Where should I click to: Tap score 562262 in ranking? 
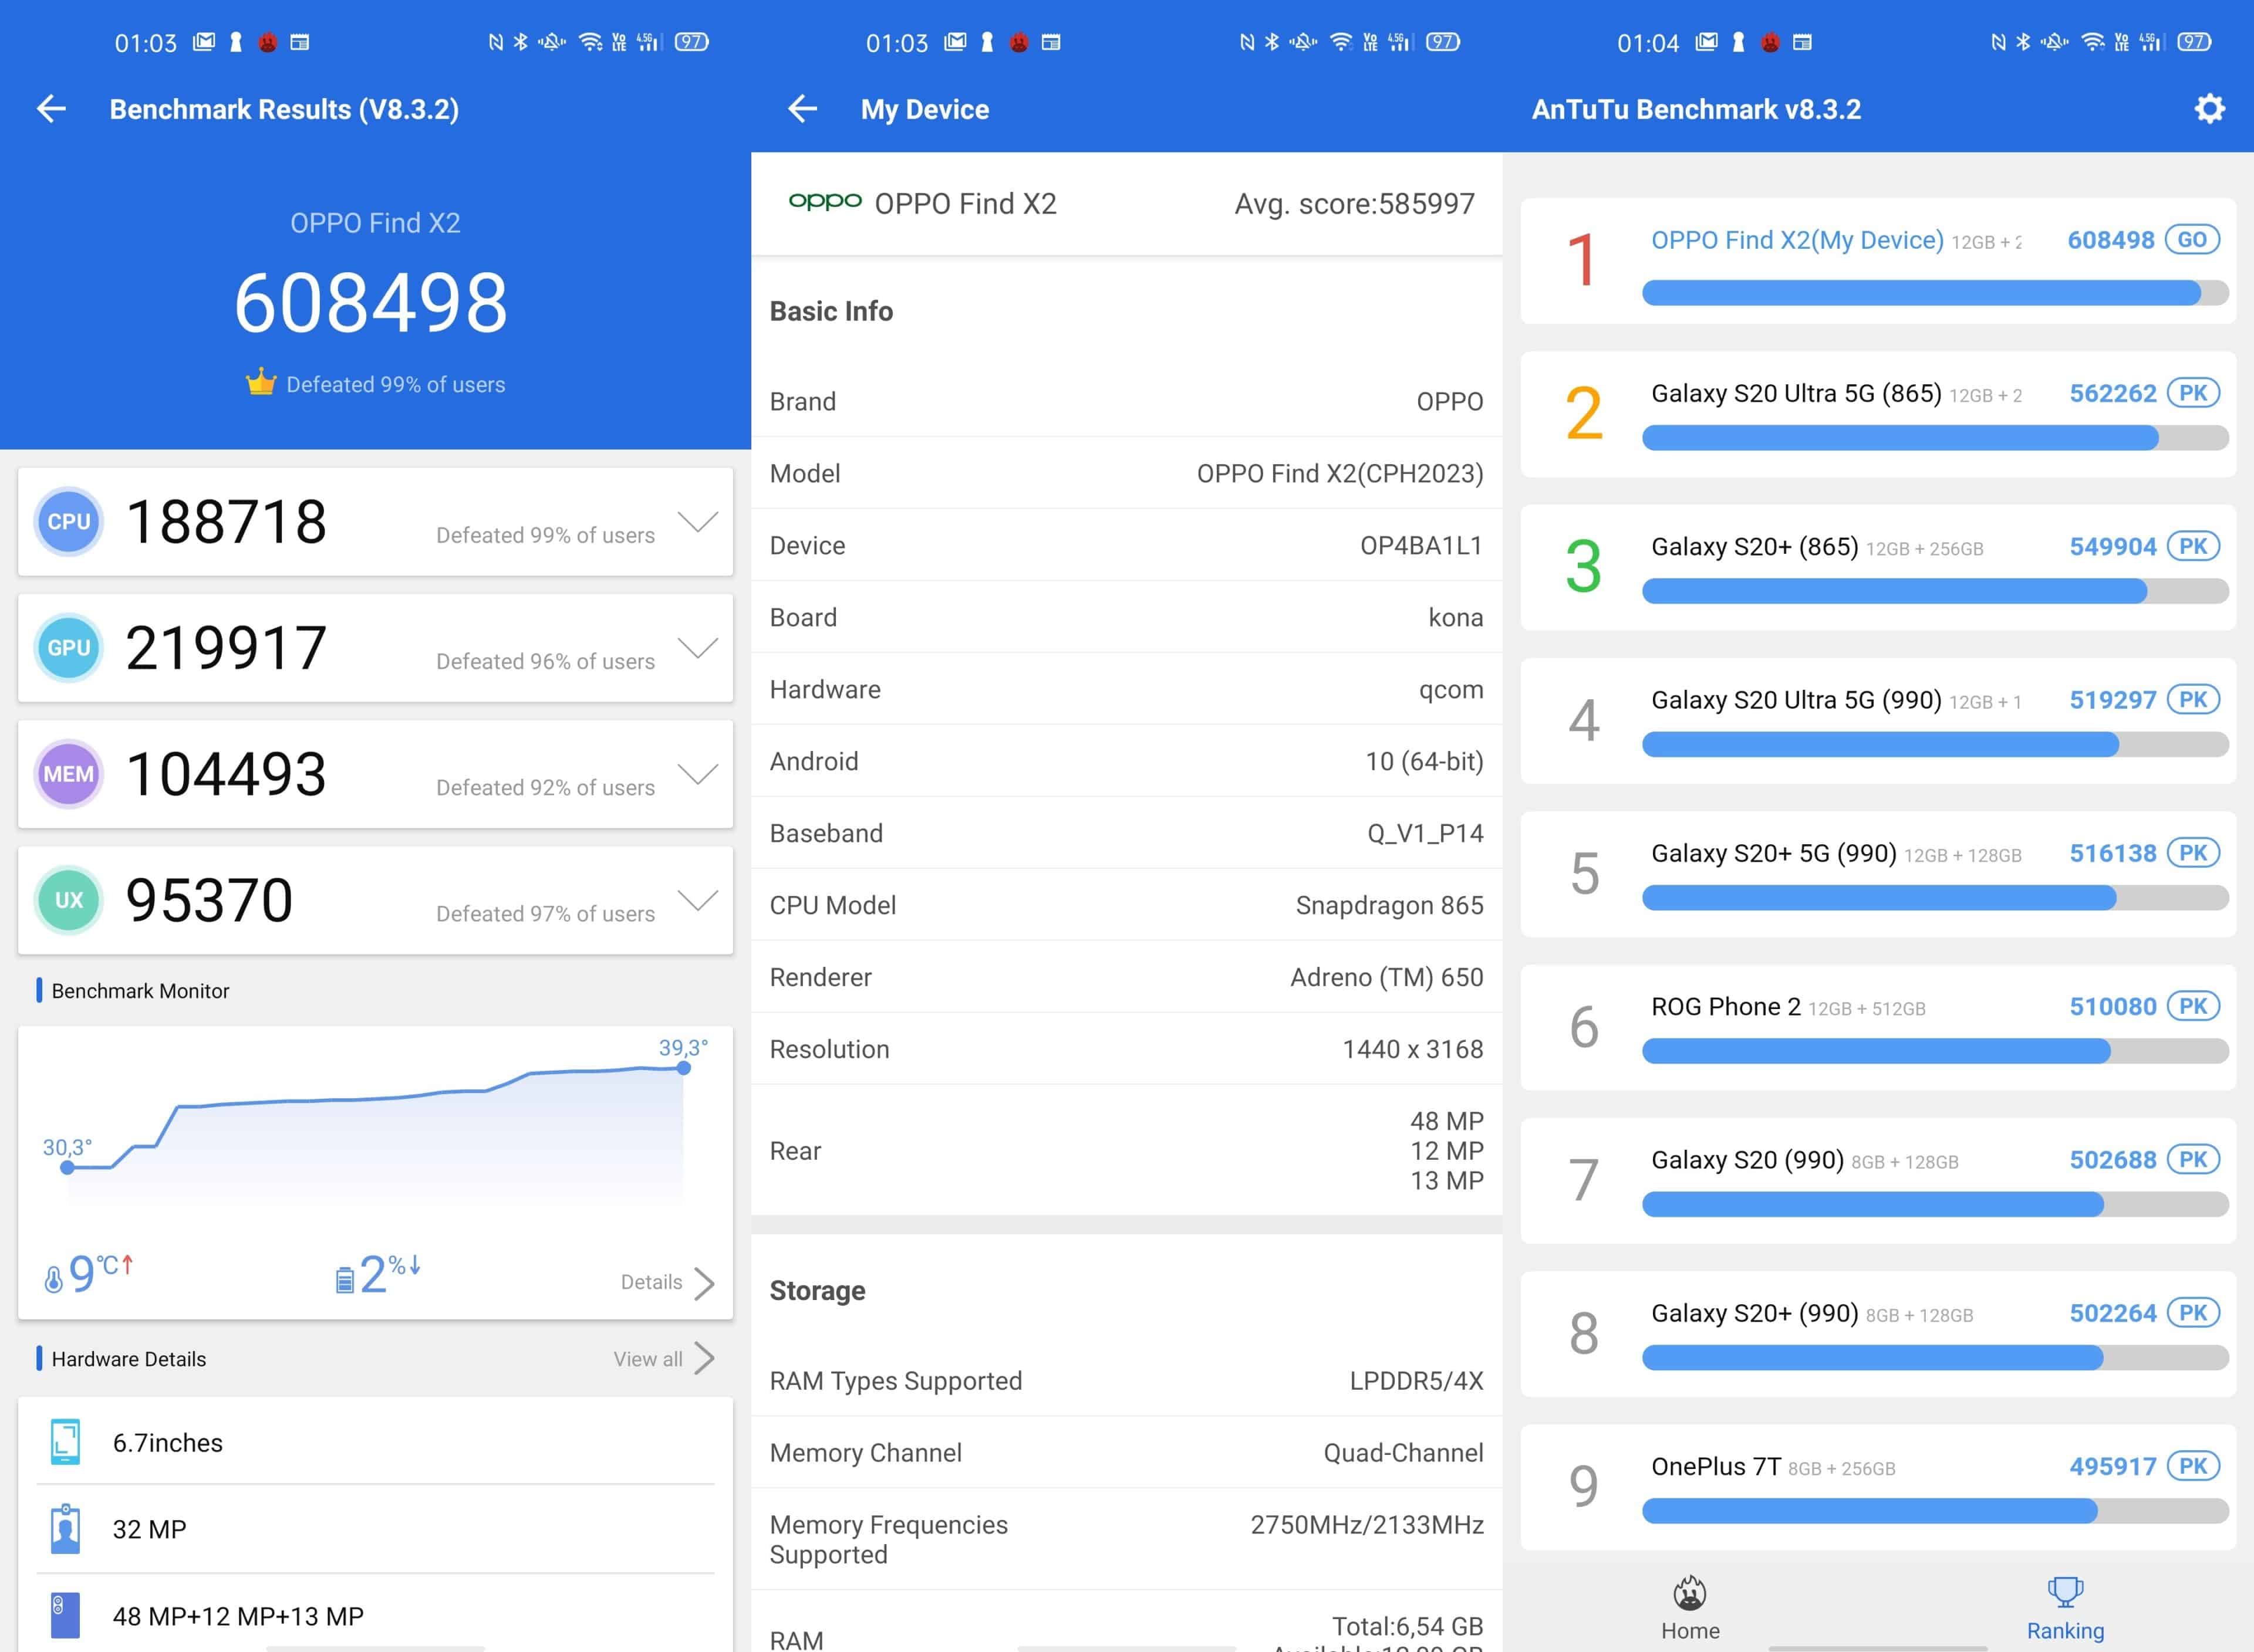[2113, 394]
